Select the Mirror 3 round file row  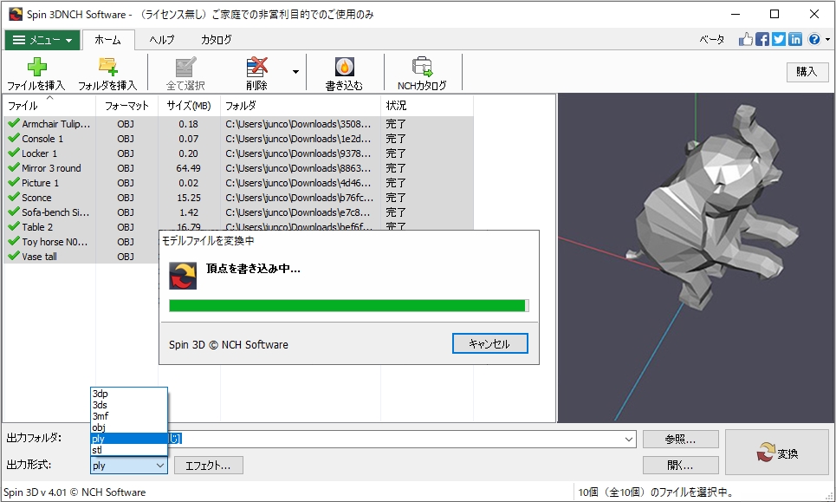[238, 168]
